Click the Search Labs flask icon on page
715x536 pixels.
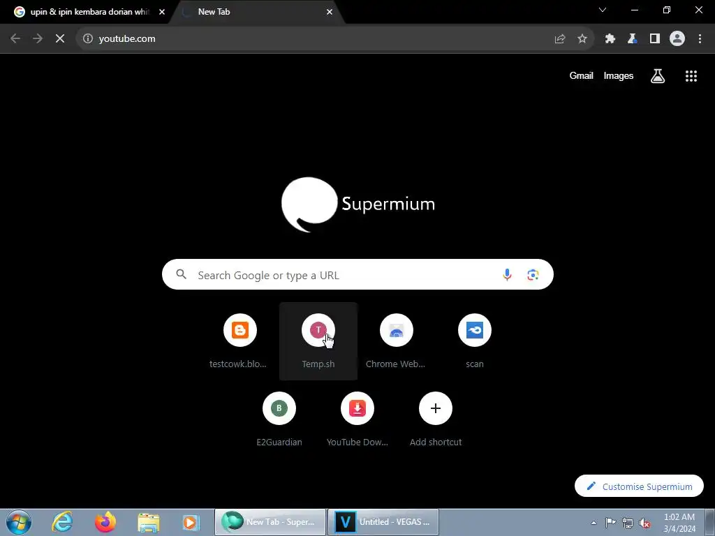point(658,76)
